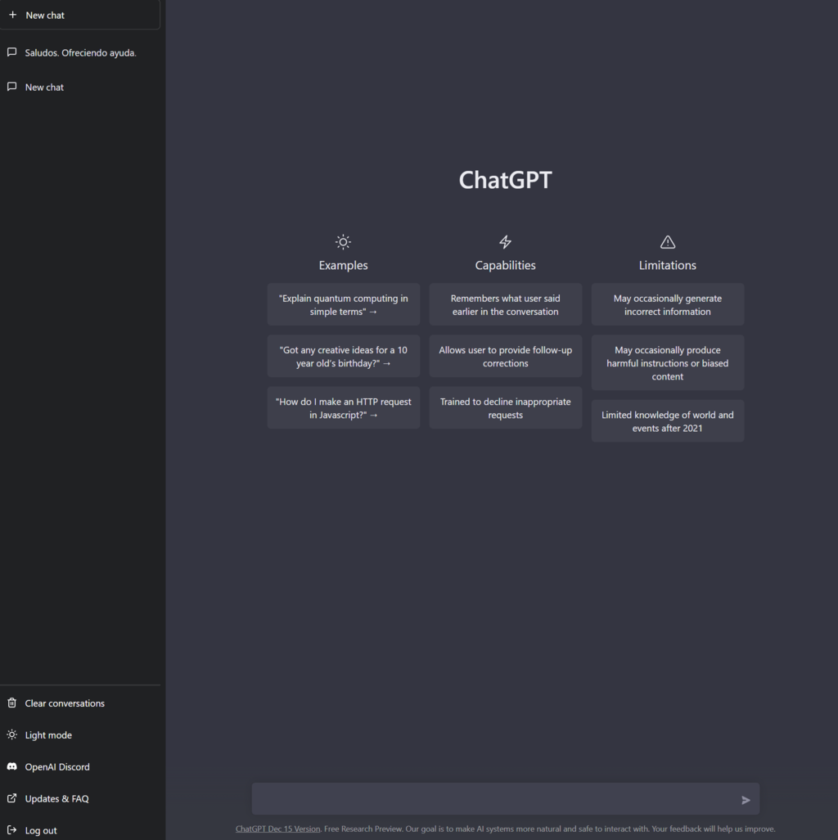Pick the HTTP request in Javascript example
838x840 pixels.
click(x=343, y=408)
